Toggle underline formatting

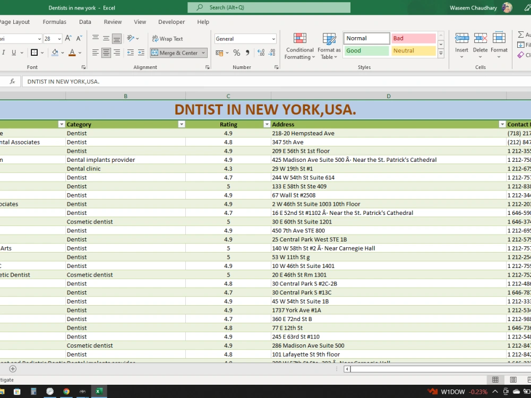[14, 53]
